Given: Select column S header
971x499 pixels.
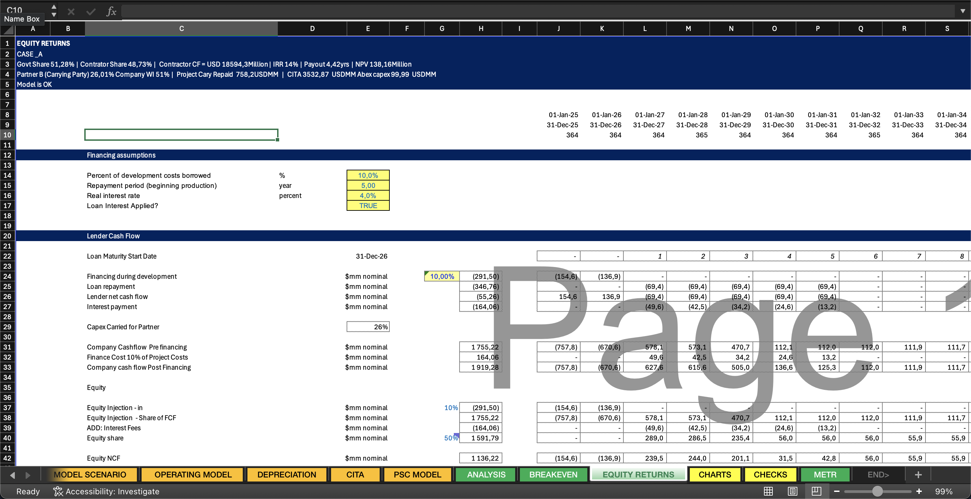Looking at the screenshot, I should coord(947,29).
